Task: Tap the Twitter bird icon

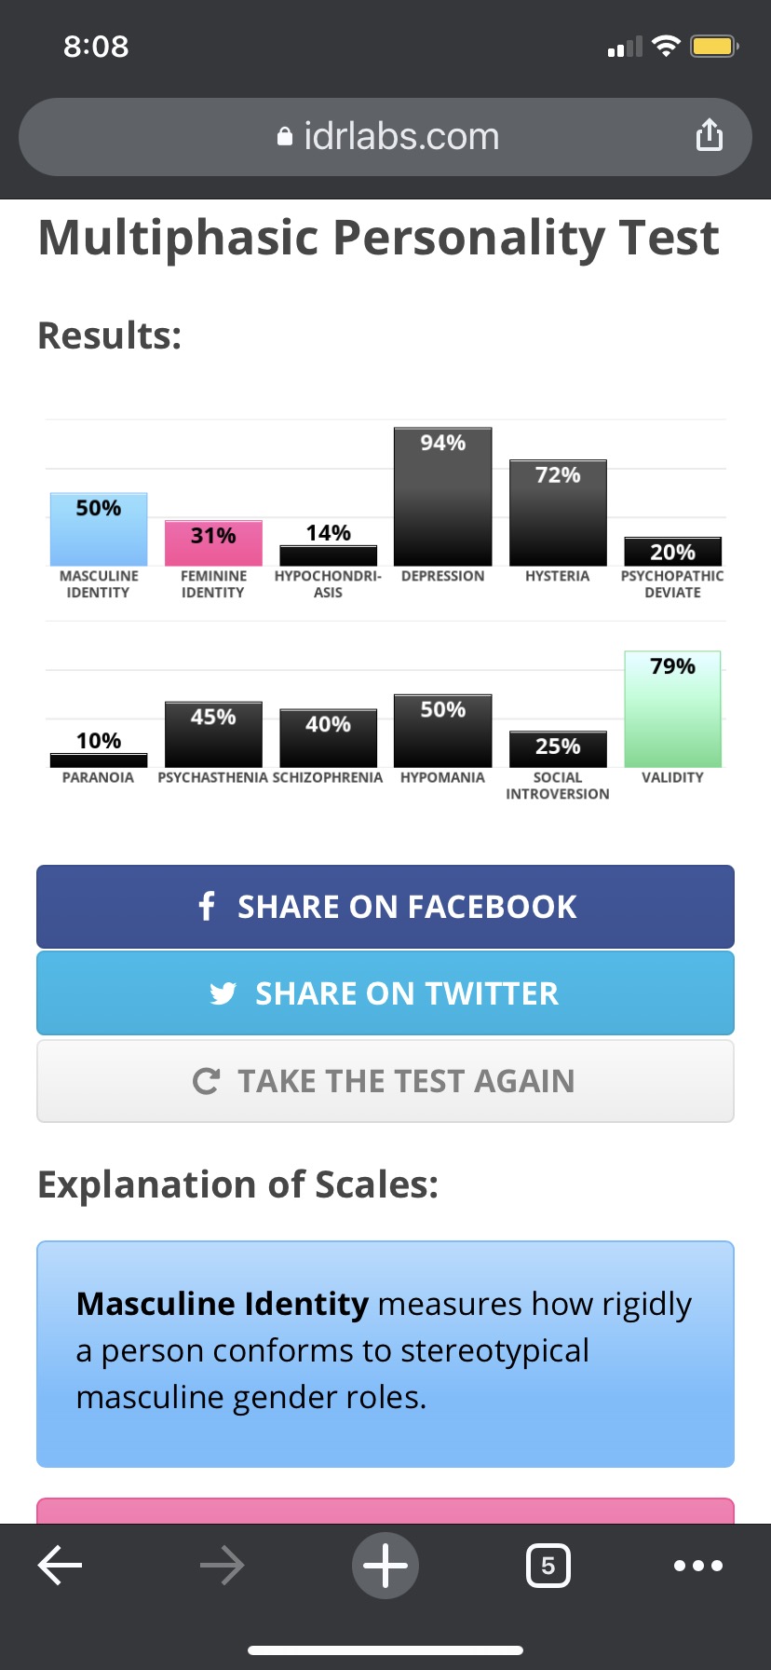Action: pyautogui.click(x=223, y=993)
